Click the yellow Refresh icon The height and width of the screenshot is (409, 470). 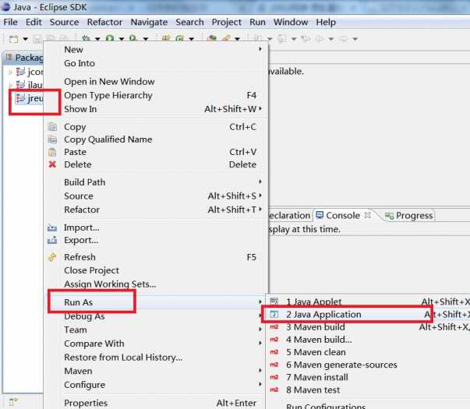click(52, 257)
